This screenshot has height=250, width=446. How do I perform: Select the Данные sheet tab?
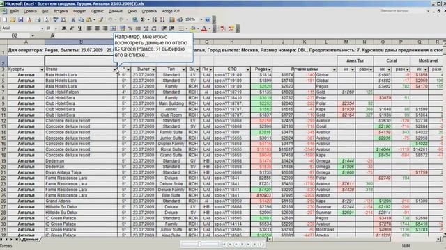pos(30,240)
